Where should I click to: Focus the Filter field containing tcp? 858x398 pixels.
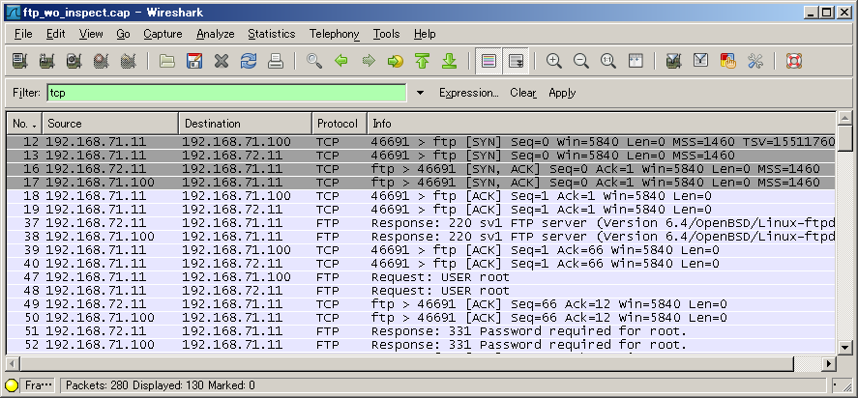226,93
